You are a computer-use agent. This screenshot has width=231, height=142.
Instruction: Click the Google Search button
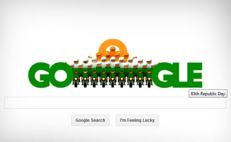[x=90, y=120]
